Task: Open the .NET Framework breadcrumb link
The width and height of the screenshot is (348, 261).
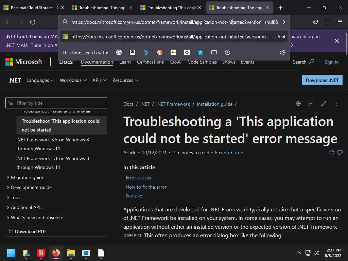Action: (x=173, y=104)
